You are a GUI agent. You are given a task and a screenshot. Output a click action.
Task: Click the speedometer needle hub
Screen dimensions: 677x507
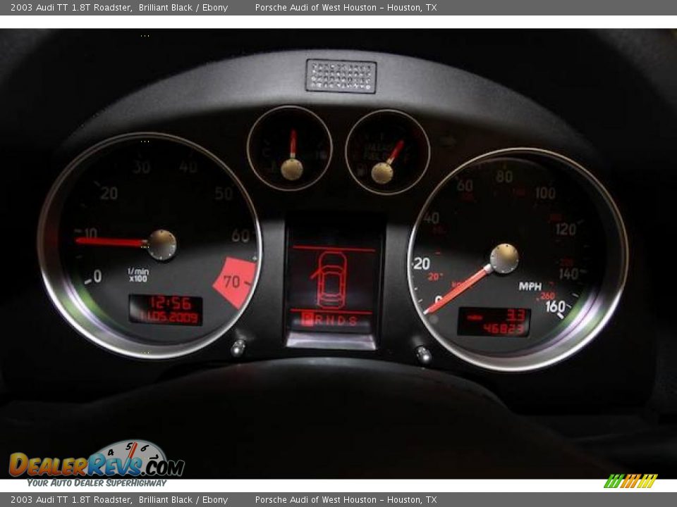tap(504, 258)
